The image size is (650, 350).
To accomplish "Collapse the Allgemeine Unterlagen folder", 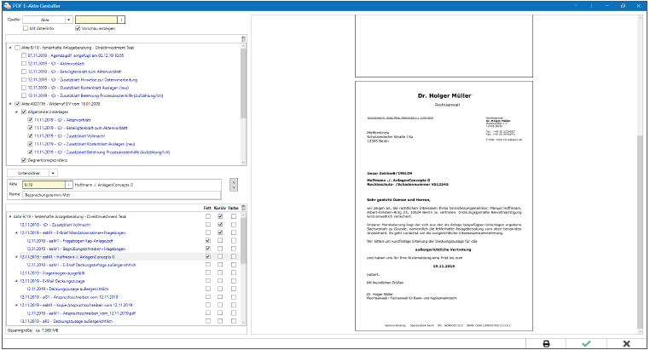I will coord(17,112).
